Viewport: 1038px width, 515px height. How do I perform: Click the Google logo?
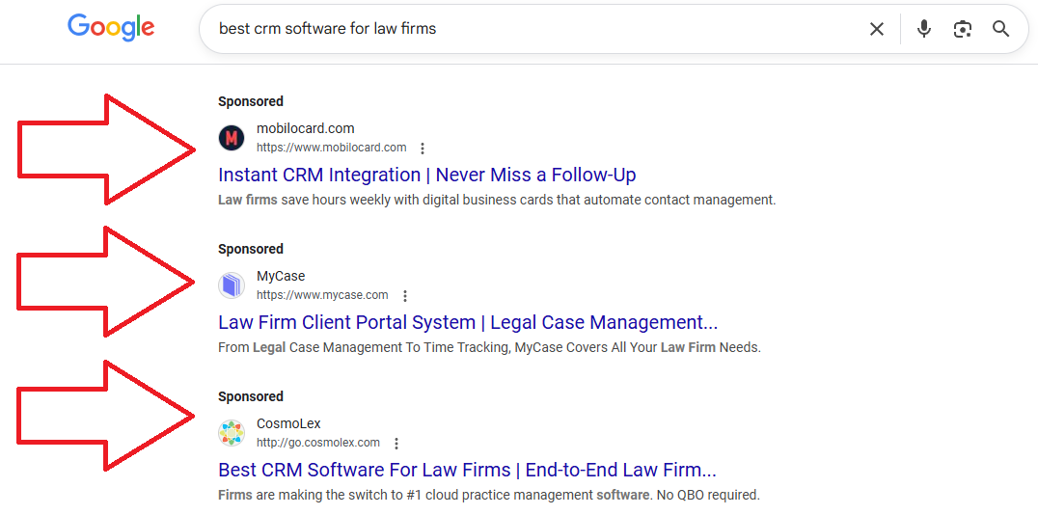pos(111,28)
